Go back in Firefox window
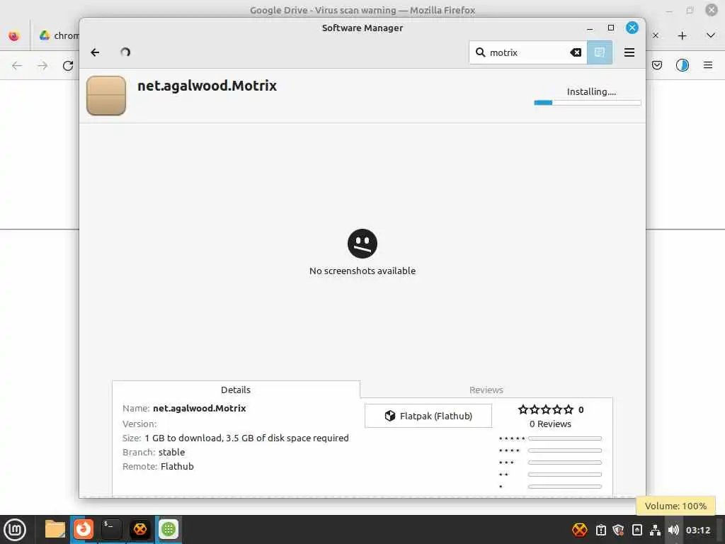The image size is (725, 544). (x=17, y=66)
